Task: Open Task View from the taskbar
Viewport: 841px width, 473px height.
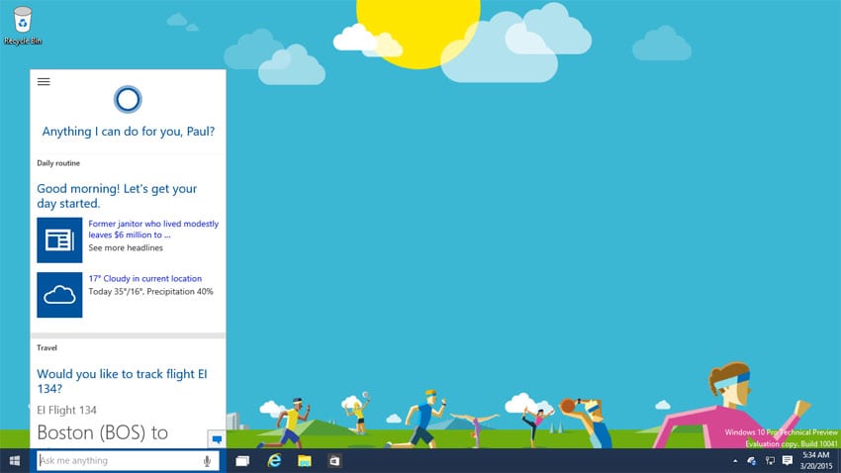Action: (242, 461)
